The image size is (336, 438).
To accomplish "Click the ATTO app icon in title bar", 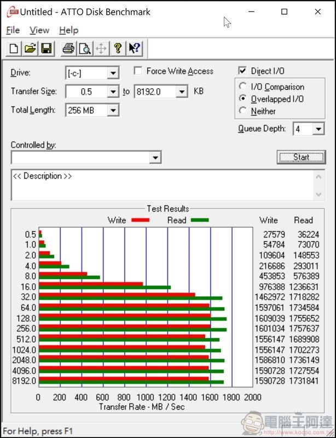I will tap(13, 12).
